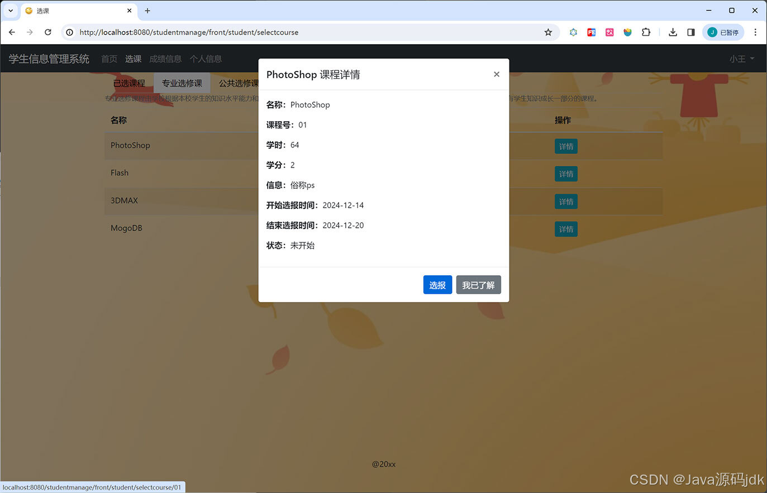Screen dimensions: 767x493
Task: Click the 3DMAX course name
Action: click(124, 200)
